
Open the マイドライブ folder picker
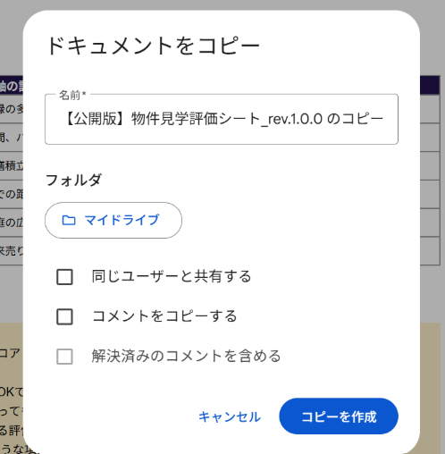(113, 220)
